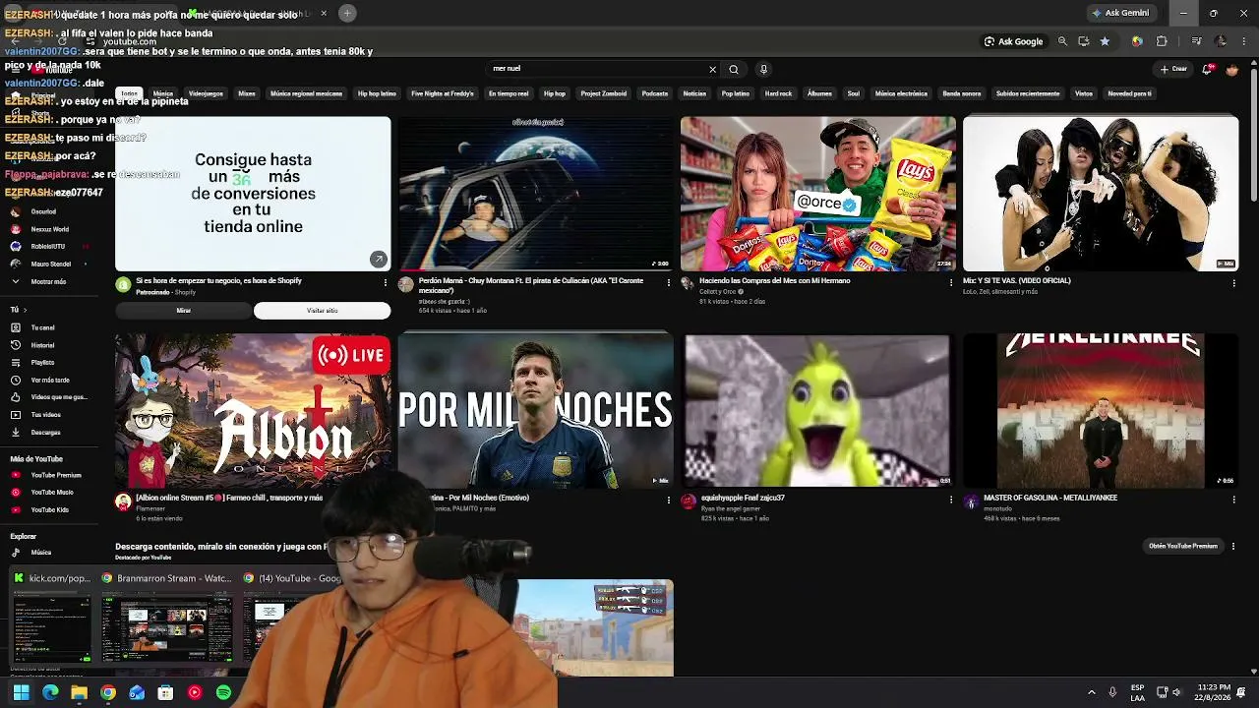
Task: Click Visitar sitio on the Shopify ad
Action: (x=322, y=311)
